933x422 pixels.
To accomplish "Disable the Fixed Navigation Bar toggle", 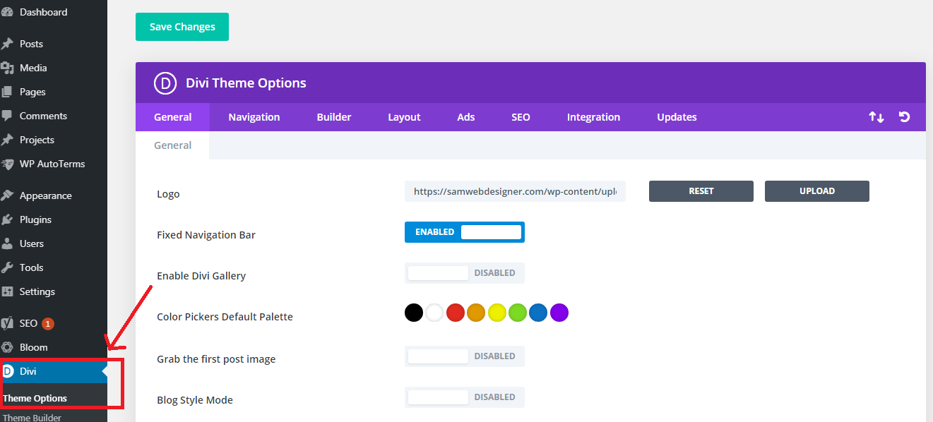I will point(465,232).
